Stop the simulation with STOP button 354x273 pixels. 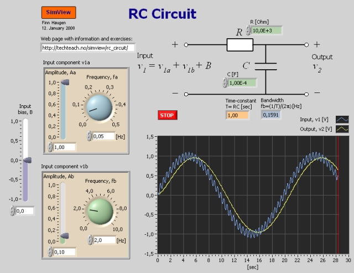168,115
